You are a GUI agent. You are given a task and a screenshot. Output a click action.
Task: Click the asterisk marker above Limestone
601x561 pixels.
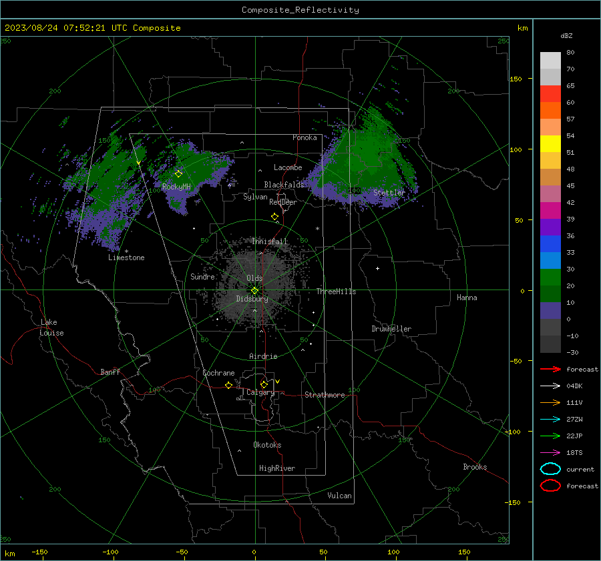point(126,251)
